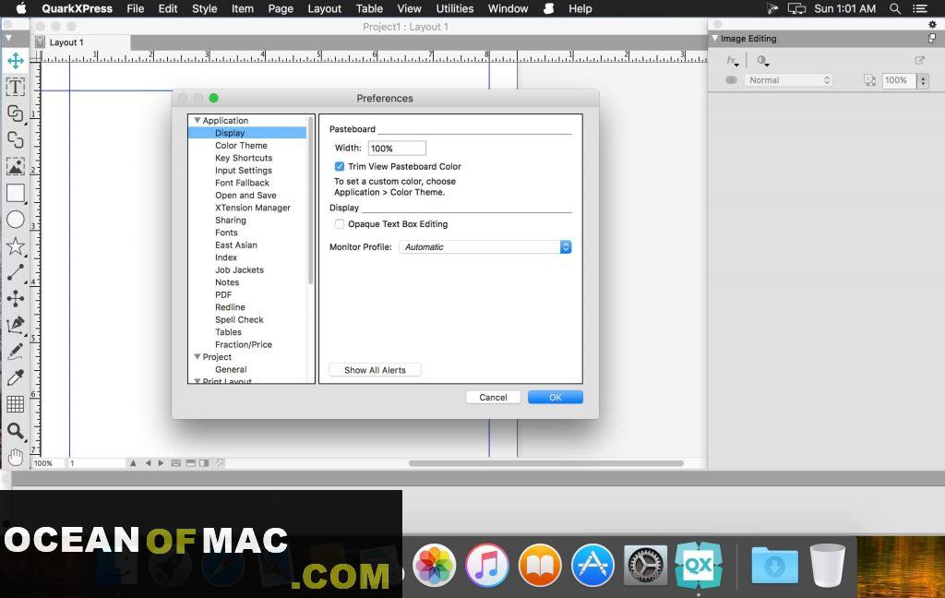Open the Utilities menu
945x598 pixels.
455,8
